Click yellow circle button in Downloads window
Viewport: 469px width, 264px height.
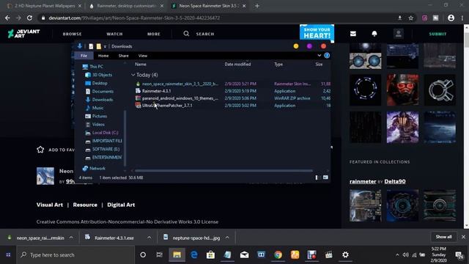pyautogui.click(x=296, y=46)
